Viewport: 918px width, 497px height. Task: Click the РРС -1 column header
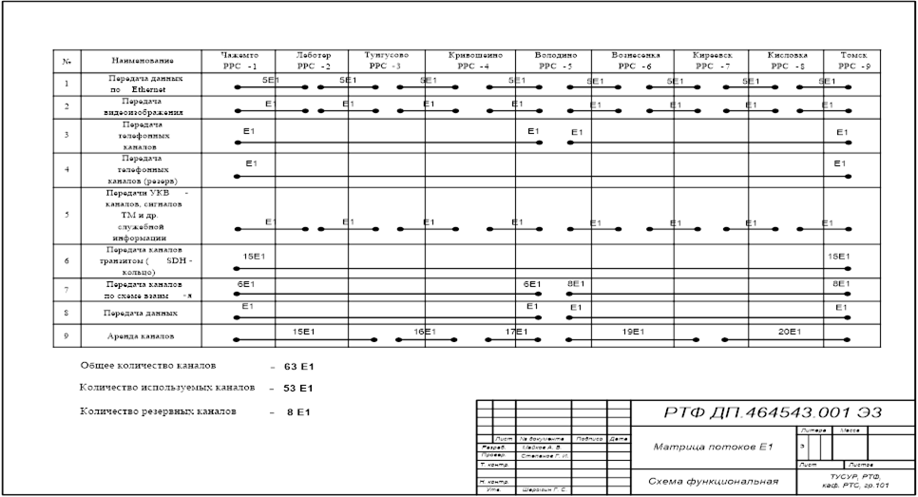tap(239, 61)
